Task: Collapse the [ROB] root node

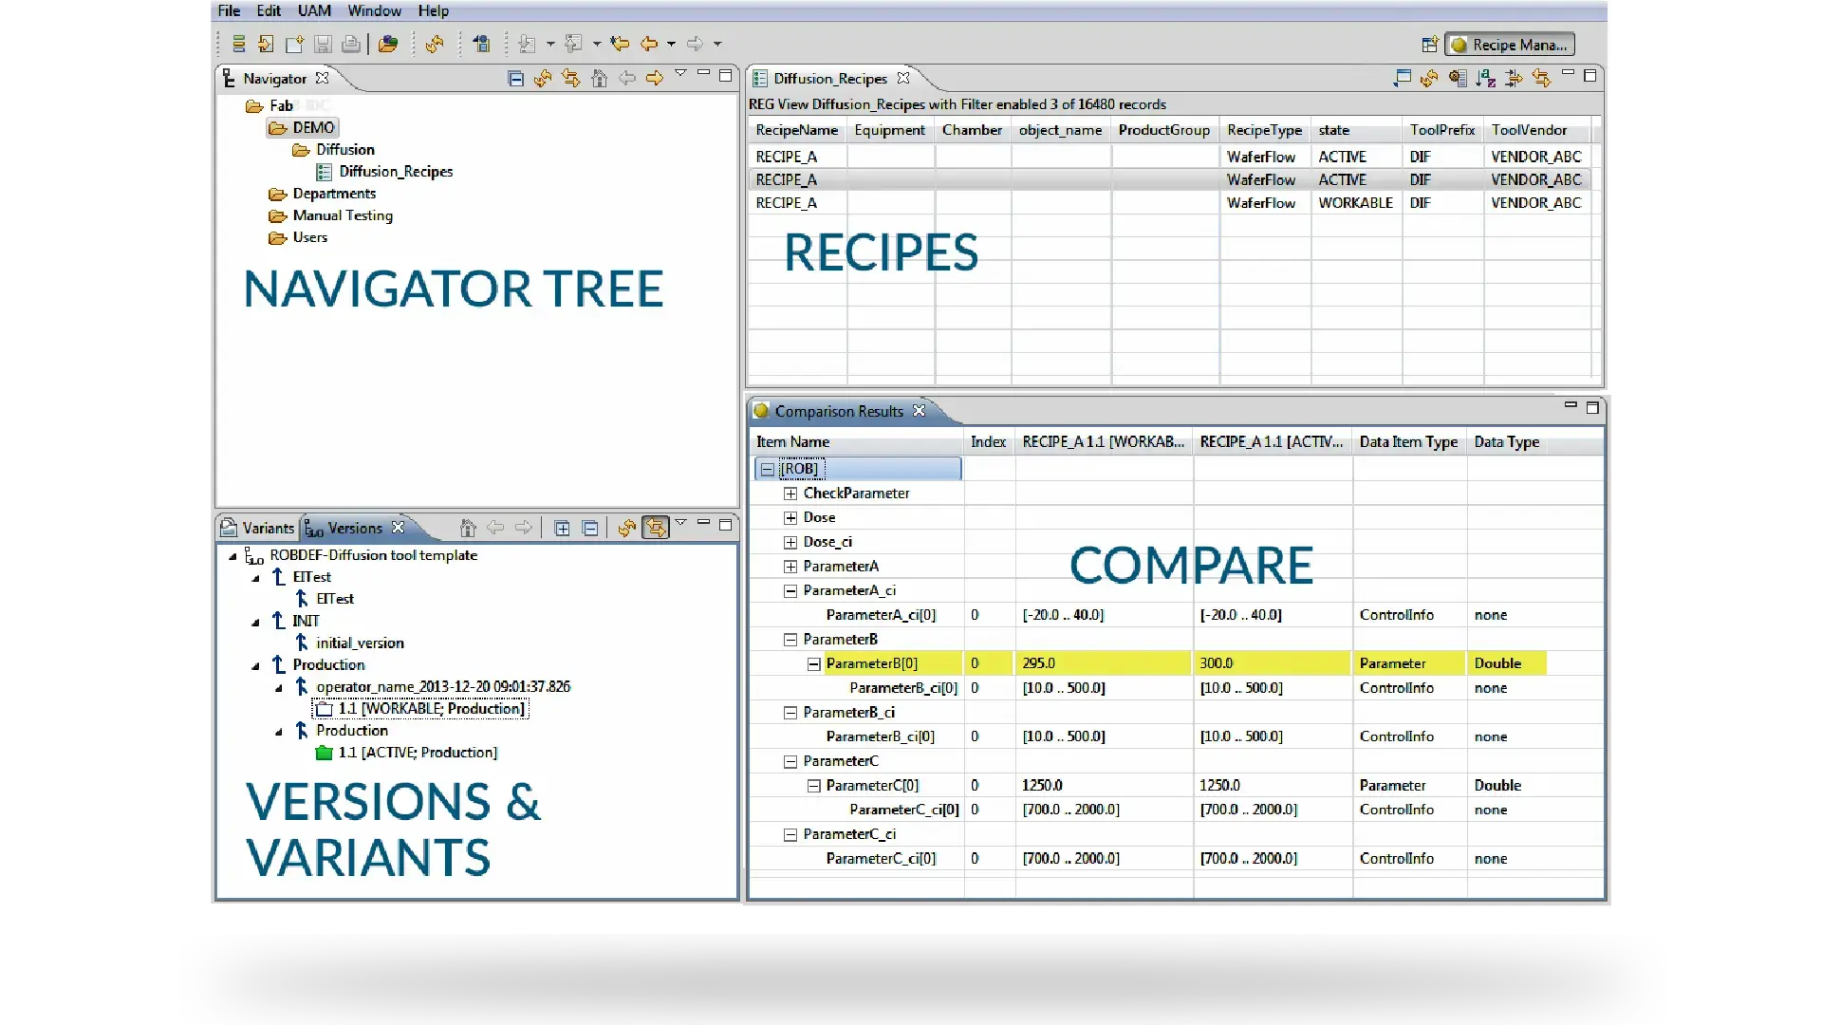Action: pos(767,469)
